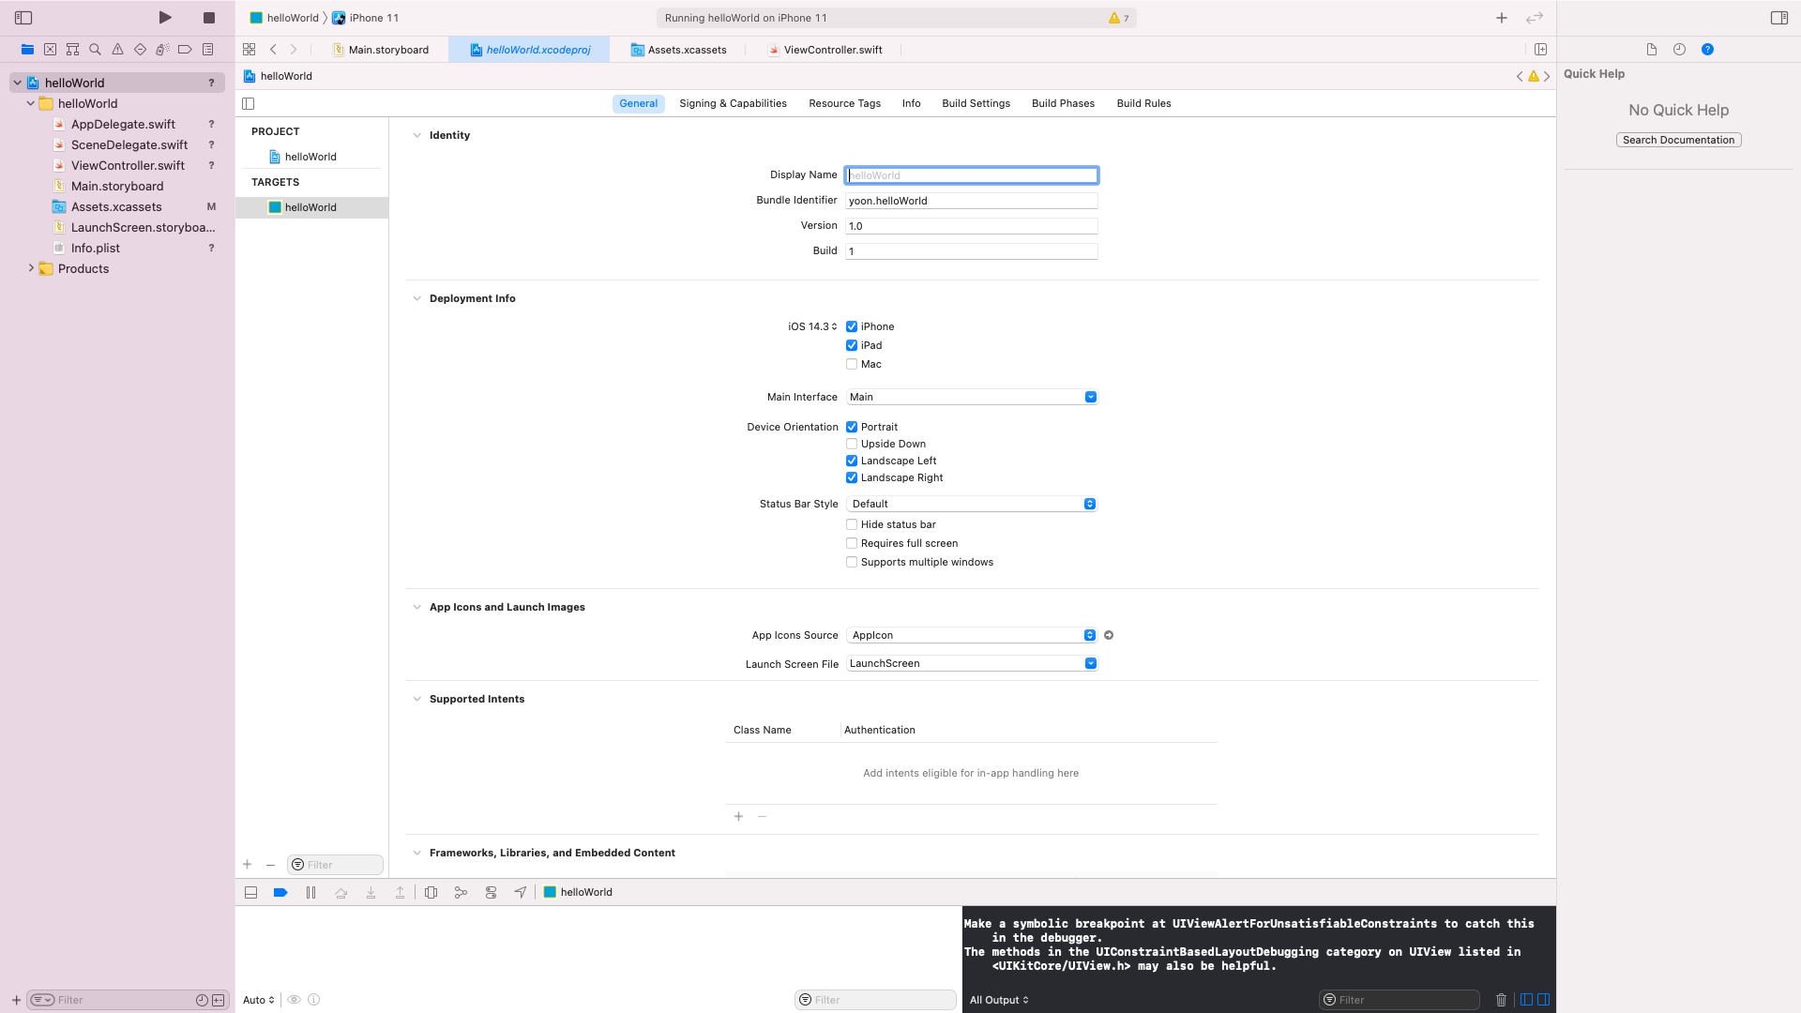Image resolution: width=1801 pixels, height=1013 pixels.
Task: Expand the Products folder
Action: click(x=31, y=269)
